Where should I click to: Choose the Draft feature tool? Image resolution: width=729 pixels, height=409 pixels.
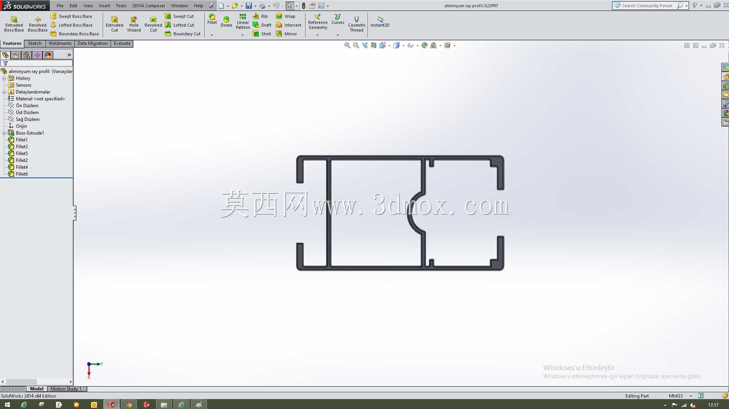point(262,25)
